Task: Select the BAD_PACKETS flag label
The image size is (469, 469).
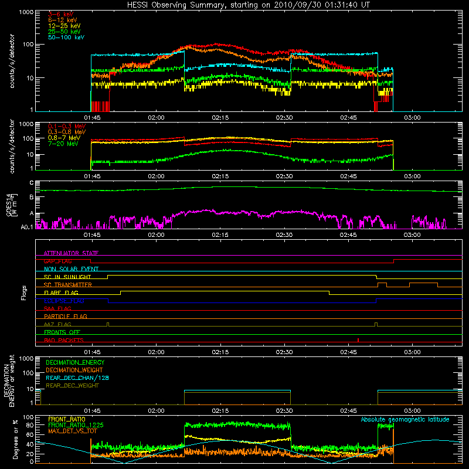Action: tap(64, 340)
